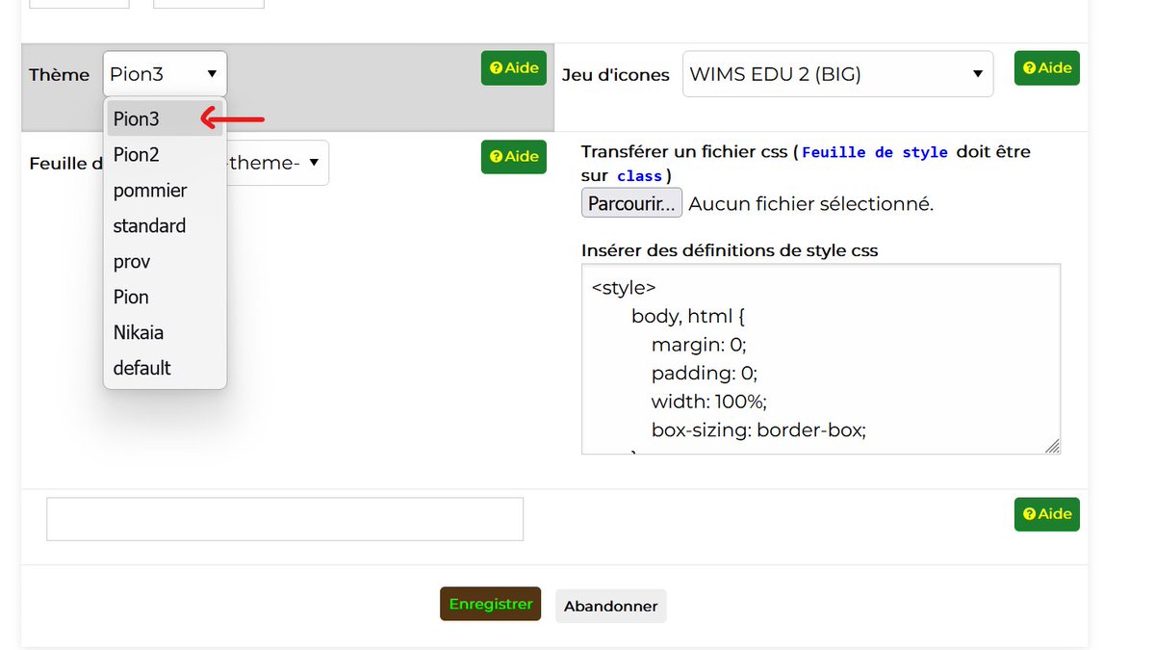Choose prov theme option
This screenshot has height=650, width=1155.
pos(165,262)
